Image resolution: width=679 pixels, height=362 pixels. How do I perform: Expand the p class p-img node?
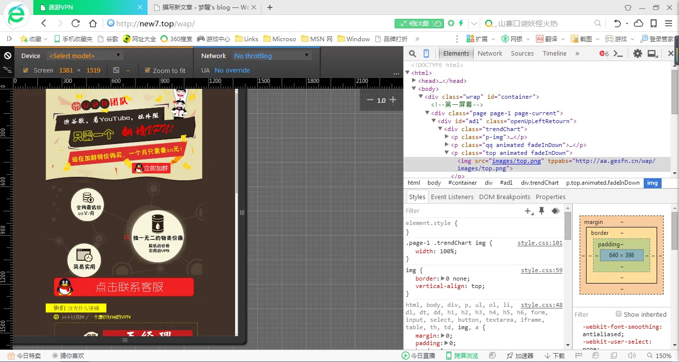coord(446,137)
